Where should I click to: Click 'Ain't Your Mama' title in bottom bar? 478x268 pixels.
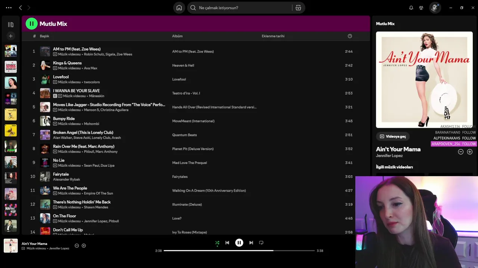click(34, 243)
